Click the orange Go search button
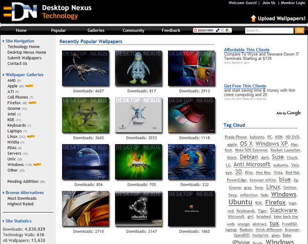Screen dimensions: 308x244 (299, 30)
